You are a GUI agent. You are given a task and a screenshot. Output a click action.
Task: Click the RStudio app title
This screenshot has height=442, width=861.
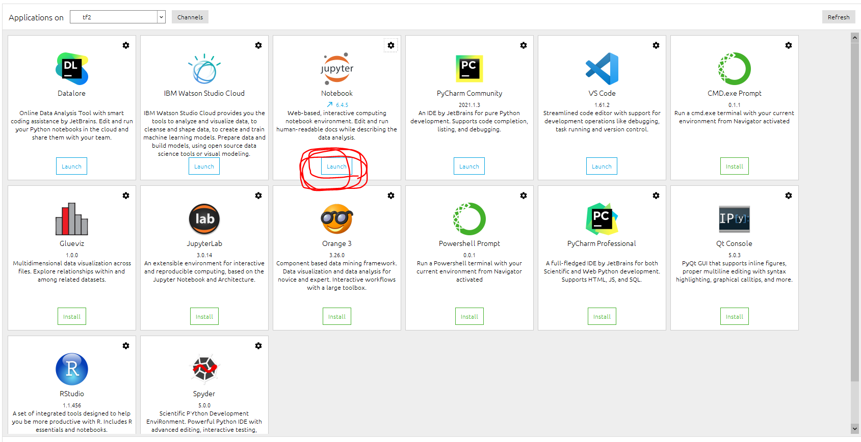click(x=72, y=394)
